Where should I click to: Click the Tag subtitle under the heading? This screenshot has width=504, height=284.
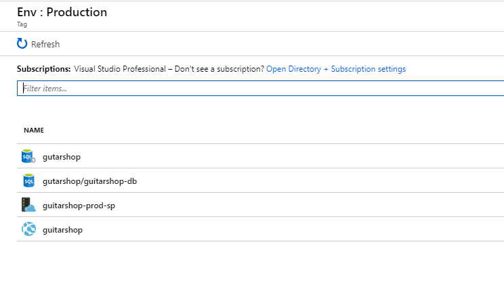pos(22,24)
